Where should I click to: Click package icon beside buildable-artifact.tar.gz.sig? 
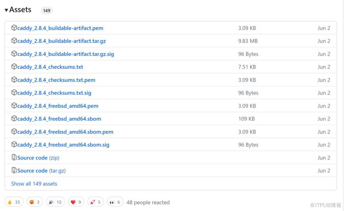(x=14, y=54)
